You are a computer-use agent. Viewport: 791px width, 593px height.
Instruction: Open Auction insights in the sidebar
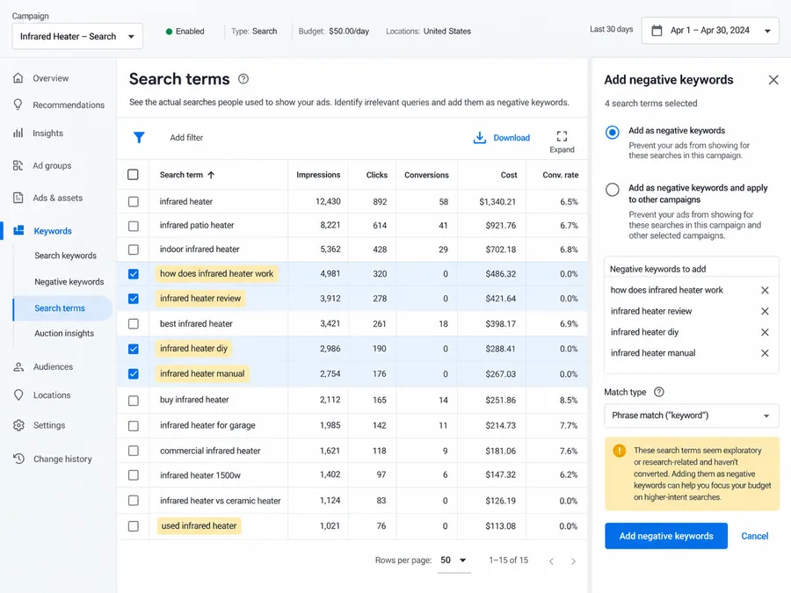tap(64, 333)
